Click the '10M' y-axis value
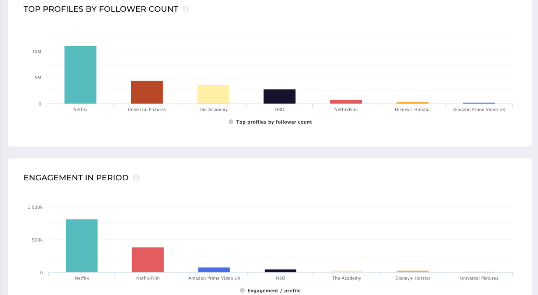This screenshot has width=538, height=295. click(x=36, y=52)
